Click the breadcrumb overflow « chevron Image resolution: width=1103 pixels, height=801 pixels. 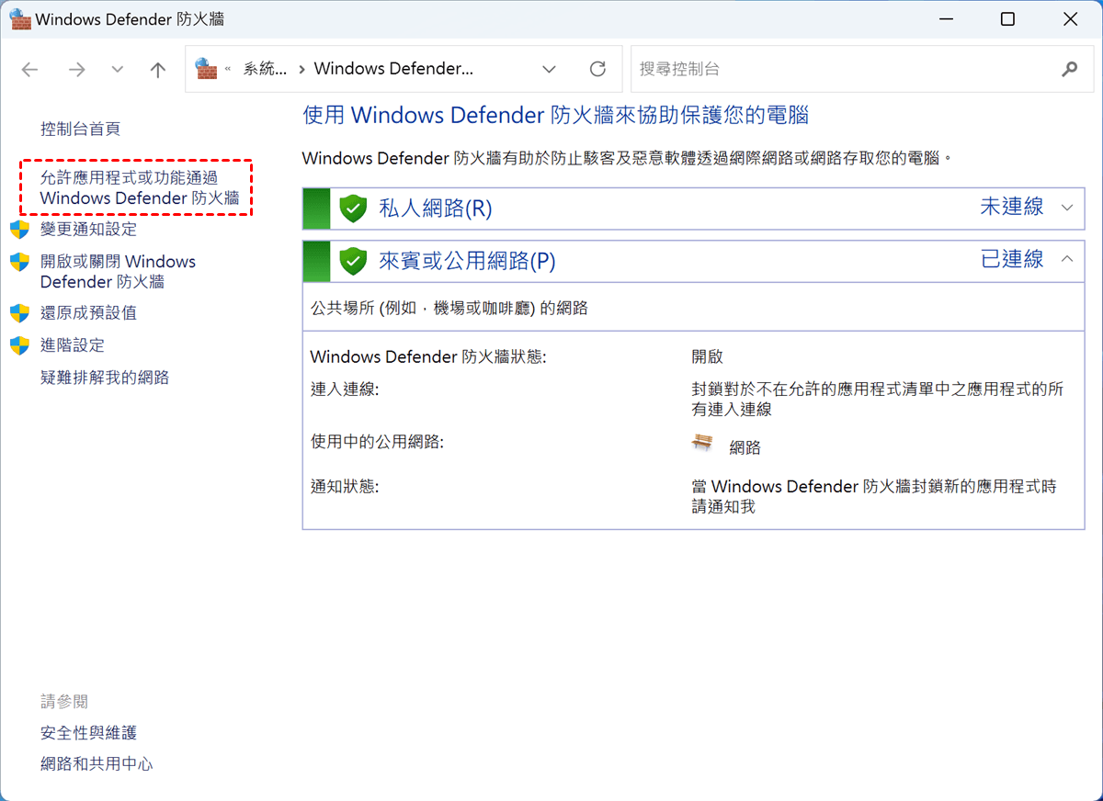[228, 69]
